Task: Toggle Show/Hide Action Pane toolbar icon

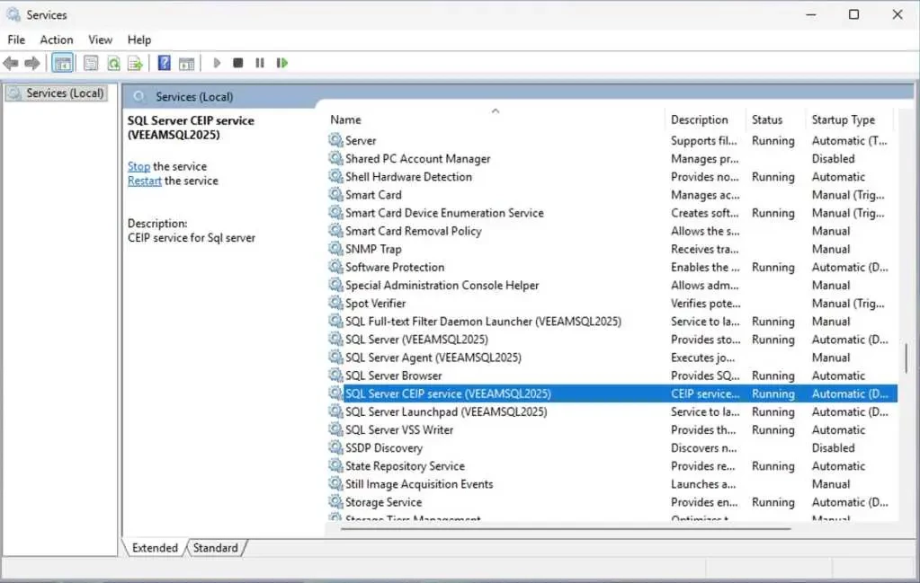Action: 186,63
